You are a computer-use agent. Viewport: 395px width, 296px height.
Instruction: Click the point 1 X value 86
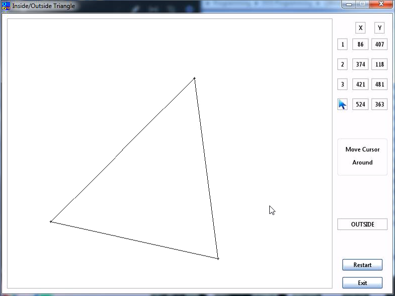360,44
